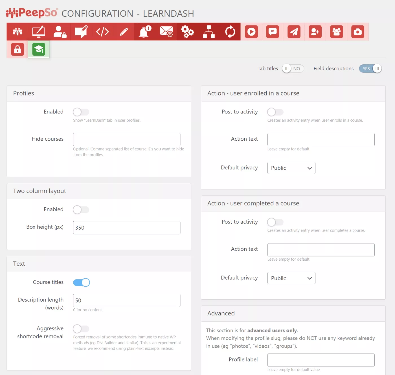
Task: Click Action text field under completed course
Action: (321, 250)
